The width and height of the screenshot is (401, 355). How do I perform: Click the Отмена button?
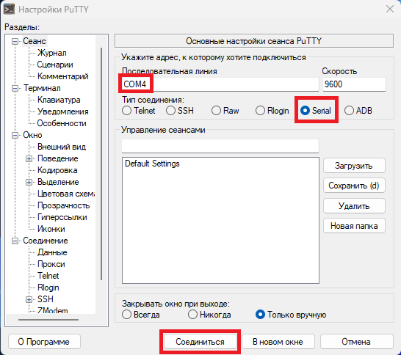tap(356, 342)
